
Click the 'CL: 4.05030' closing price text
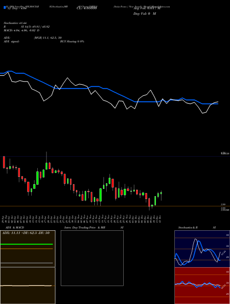click(x=86, y=9)
